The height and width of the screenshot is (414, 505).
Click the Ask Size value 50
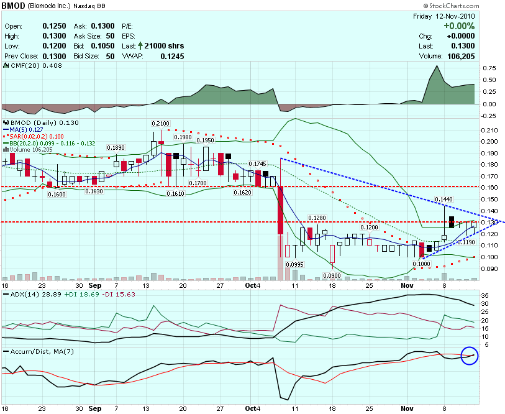[x=110, y=36]
